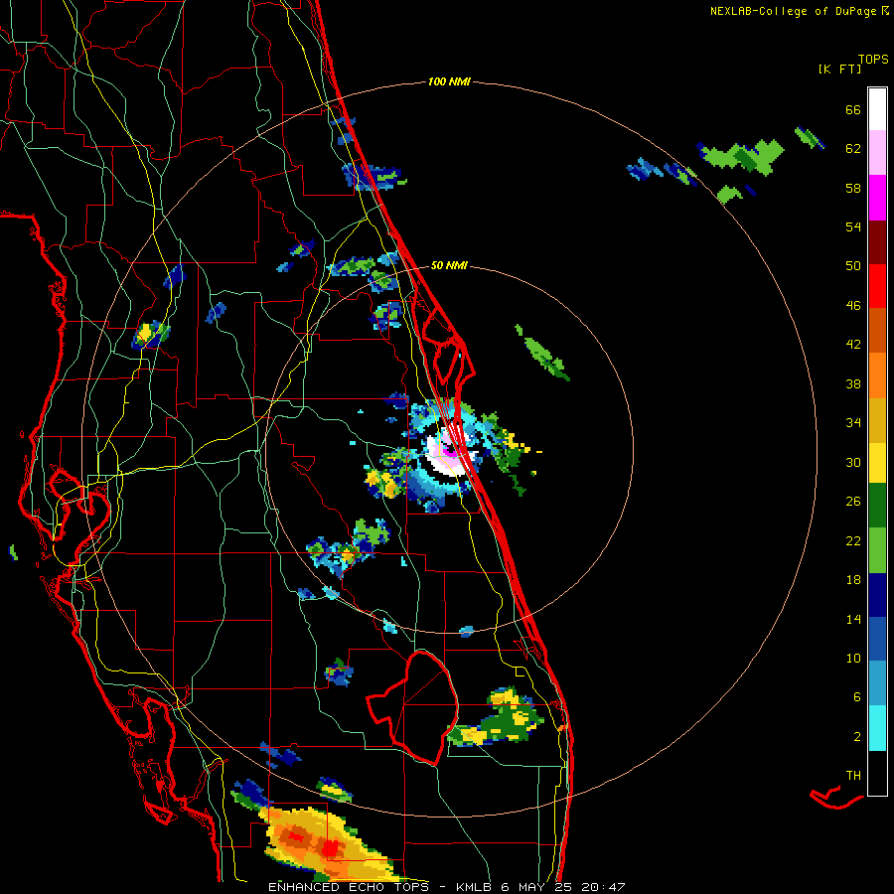Click the legend value 34
This screenshot has height=894, width=894.
click(x=853, y=423)
